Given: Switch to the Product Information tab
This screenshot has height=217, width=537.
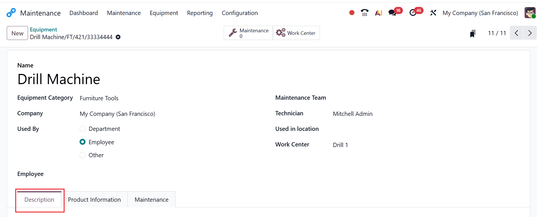Looking at the screenshot, I should [94, 200].
